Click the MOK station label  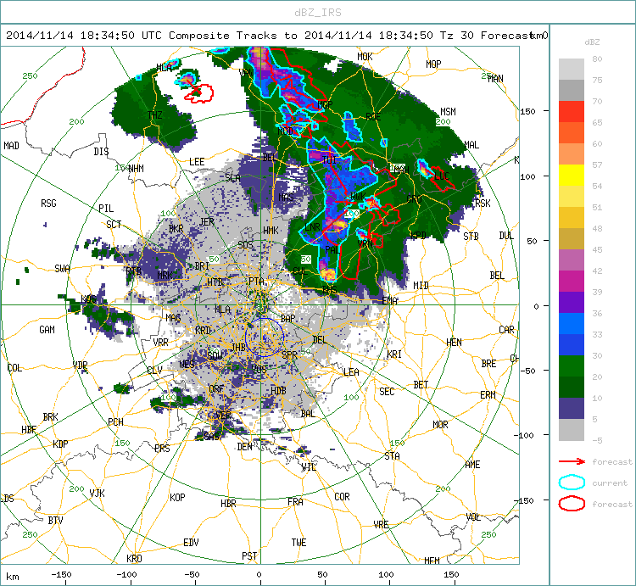pos(365,57)
